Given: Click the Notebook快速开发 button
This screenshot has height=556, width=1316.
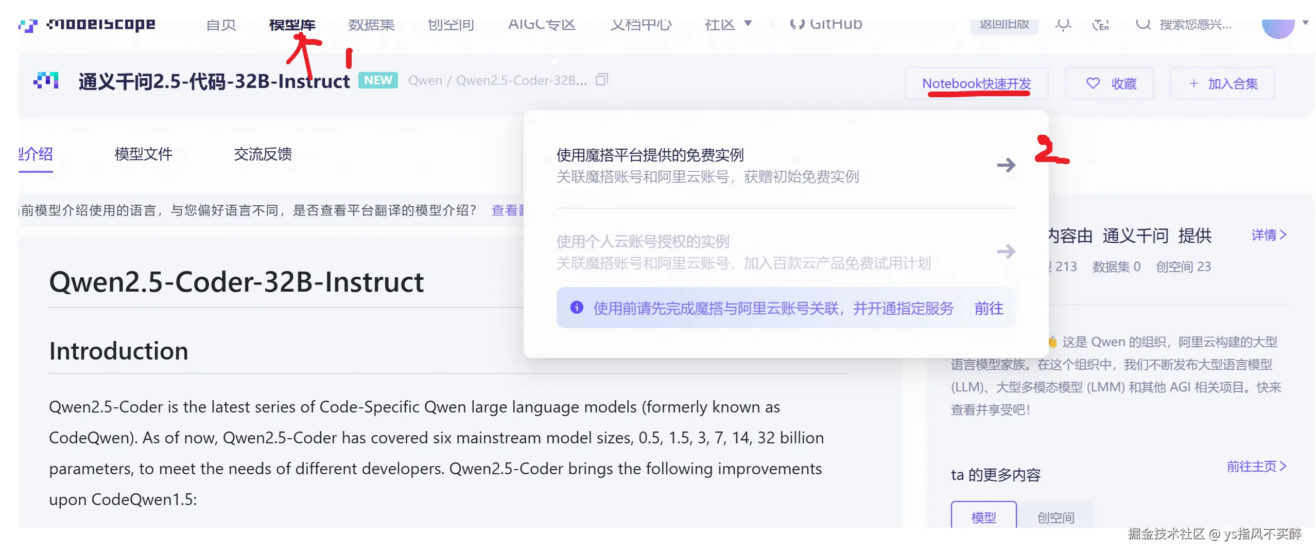Looking at the screenshot, I should tap(976, 83).
